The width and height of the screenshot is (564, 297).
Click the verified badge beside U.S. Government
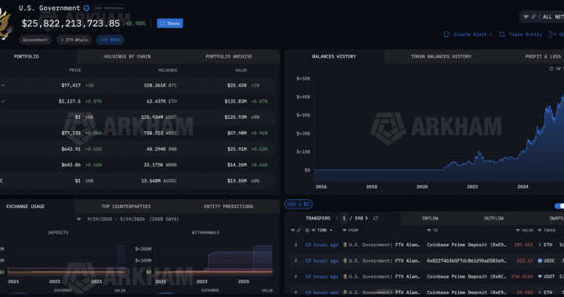click(x=86, y=8)
